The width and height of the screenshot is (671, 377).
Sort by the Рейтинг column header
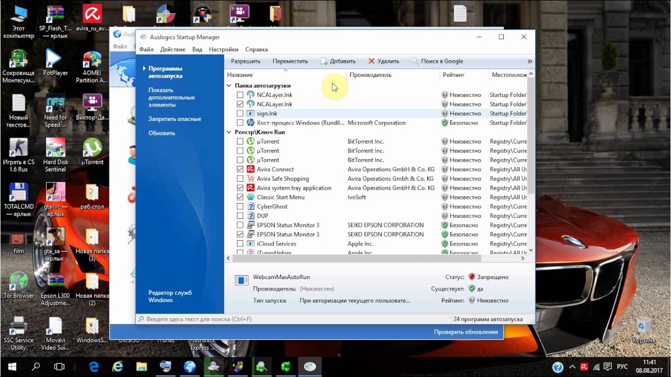click(x=464, y=75)
